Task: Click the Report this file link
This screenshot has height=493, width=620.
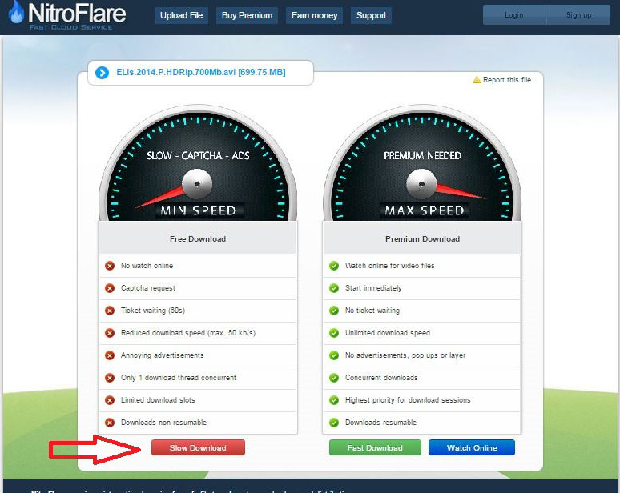Action: pyautogui.click(x=506, y=80)
